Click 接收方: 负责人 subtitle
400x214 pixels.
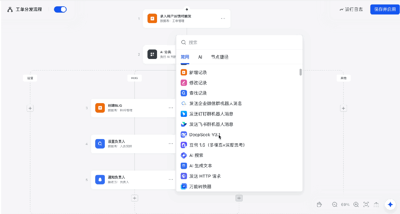[119, 182]
